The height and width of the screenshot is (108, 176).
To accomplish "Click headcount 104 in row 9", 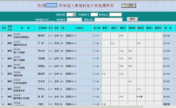I will click(x=62, y=97).
